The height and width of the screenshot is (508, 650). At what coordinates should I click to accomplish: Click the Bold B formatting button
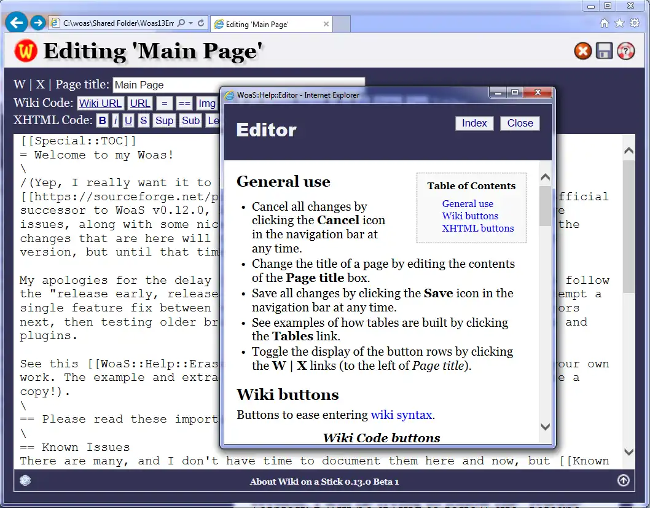102,120
